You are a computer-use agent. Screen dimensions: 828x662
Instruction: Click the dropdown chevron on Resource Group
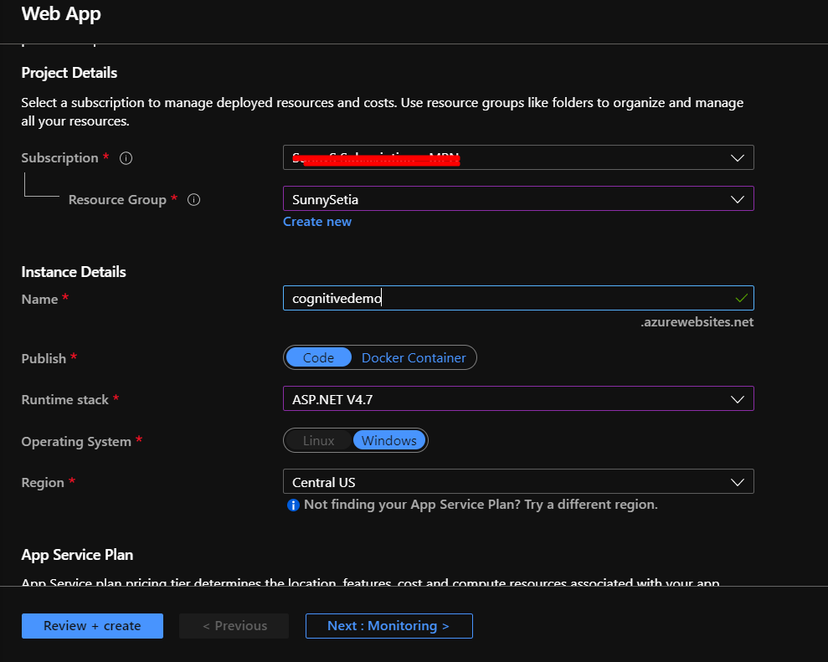738,199
